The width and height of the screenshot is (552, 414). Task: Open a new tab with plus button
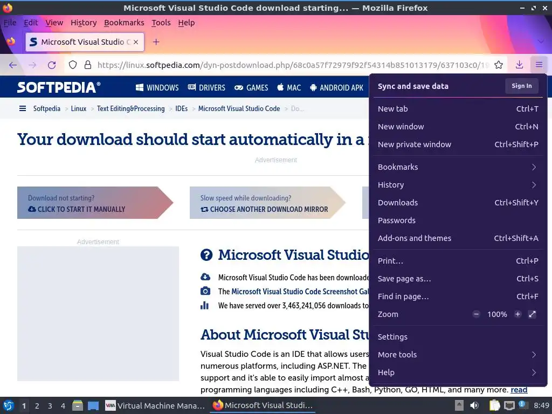tap(156, 42)
